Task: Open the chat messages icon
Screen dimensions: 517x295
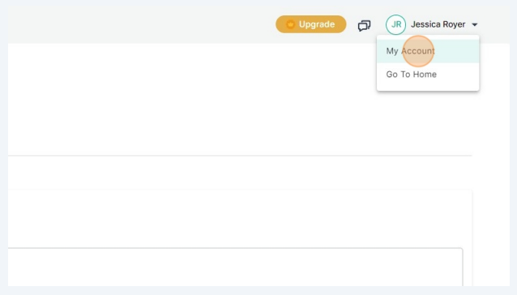Action: 365,25
